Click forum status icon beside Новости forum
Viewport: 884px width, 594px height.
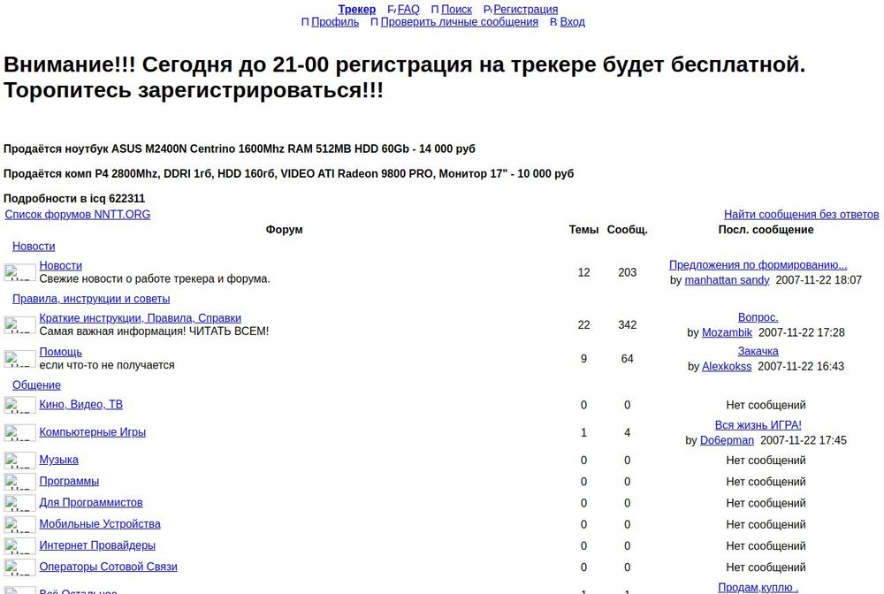pyautogui.click(x=20, y=272)
